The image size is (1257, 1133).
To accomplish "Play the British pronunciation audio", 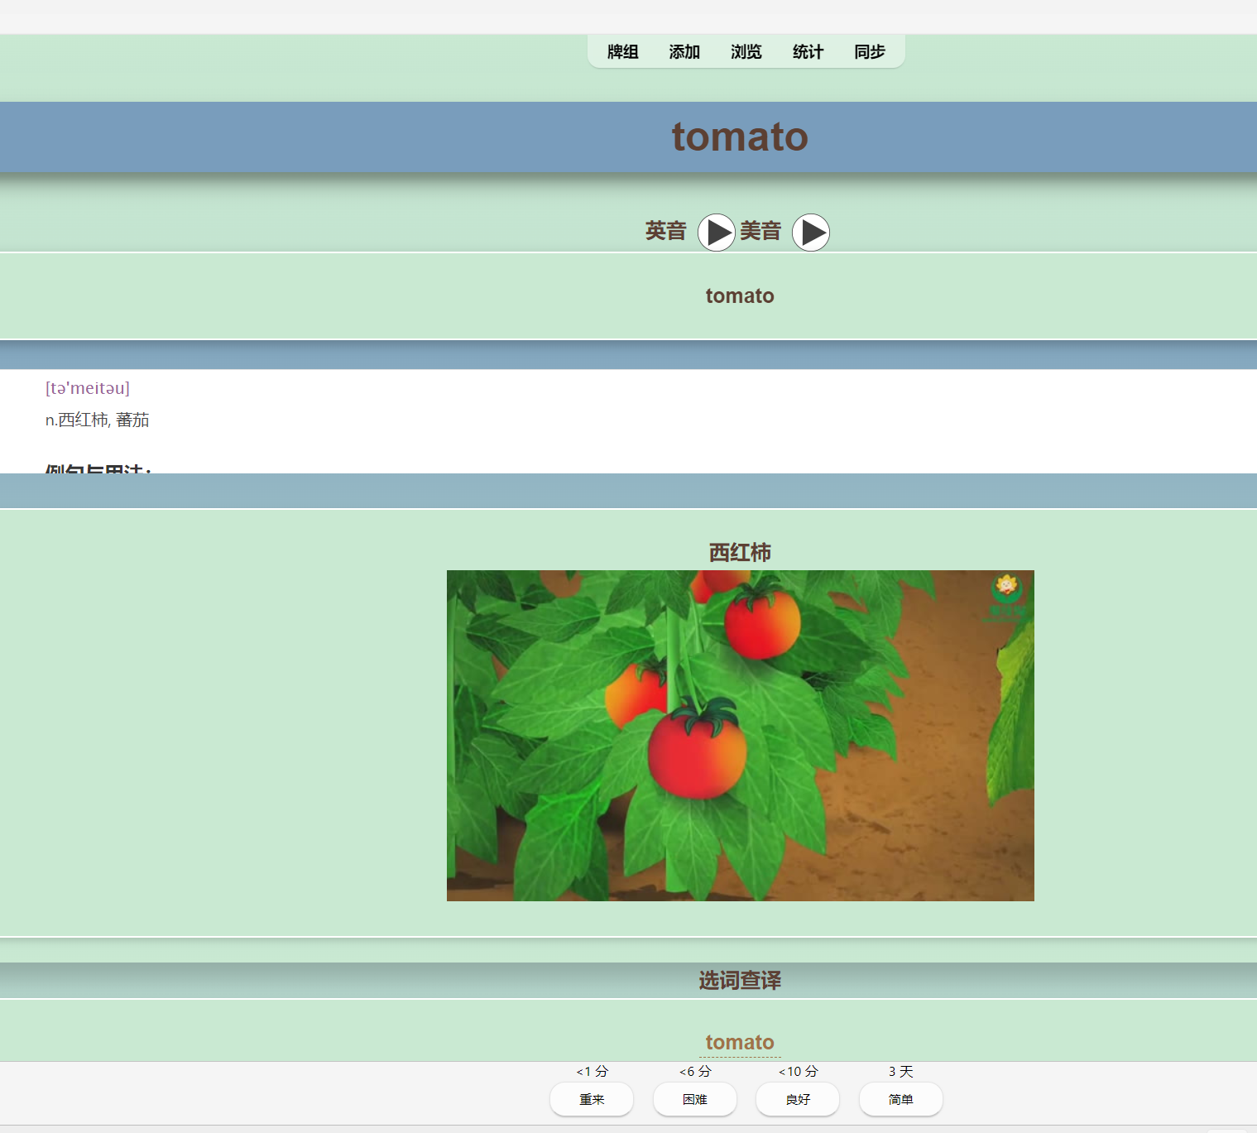I will [x=717, y=233].
